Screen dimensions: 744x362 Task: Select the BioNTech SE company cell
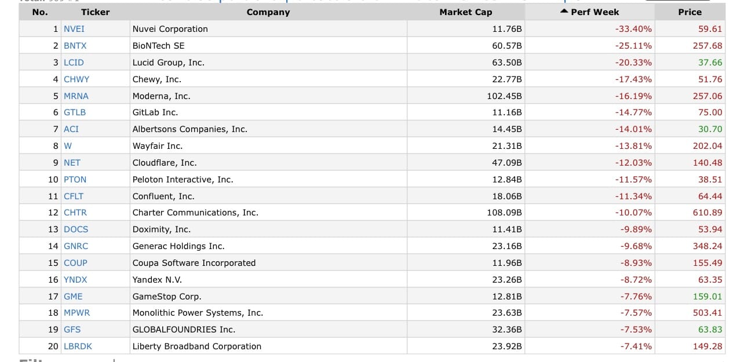tap(268, 46)
